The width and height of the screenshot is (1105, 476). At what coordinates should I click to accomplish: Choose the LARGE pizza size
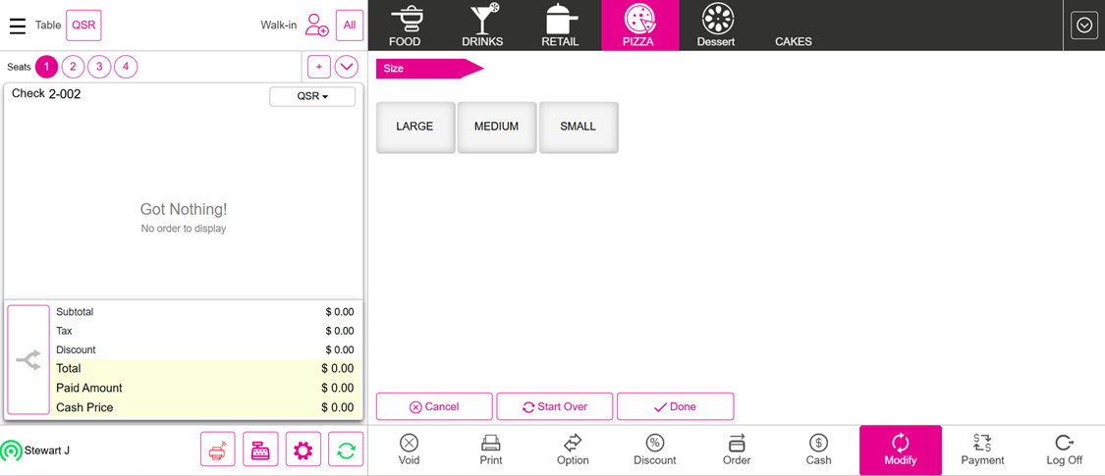(x=414, y=127)
